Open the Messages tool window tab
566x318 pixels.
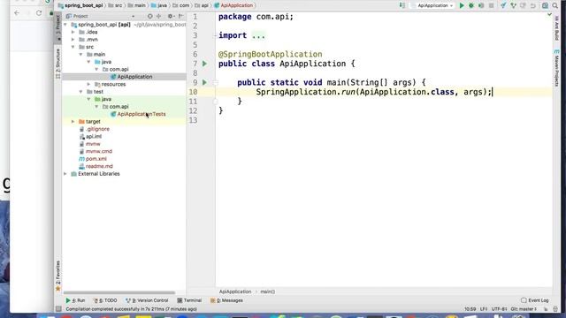tap(226, 300)
